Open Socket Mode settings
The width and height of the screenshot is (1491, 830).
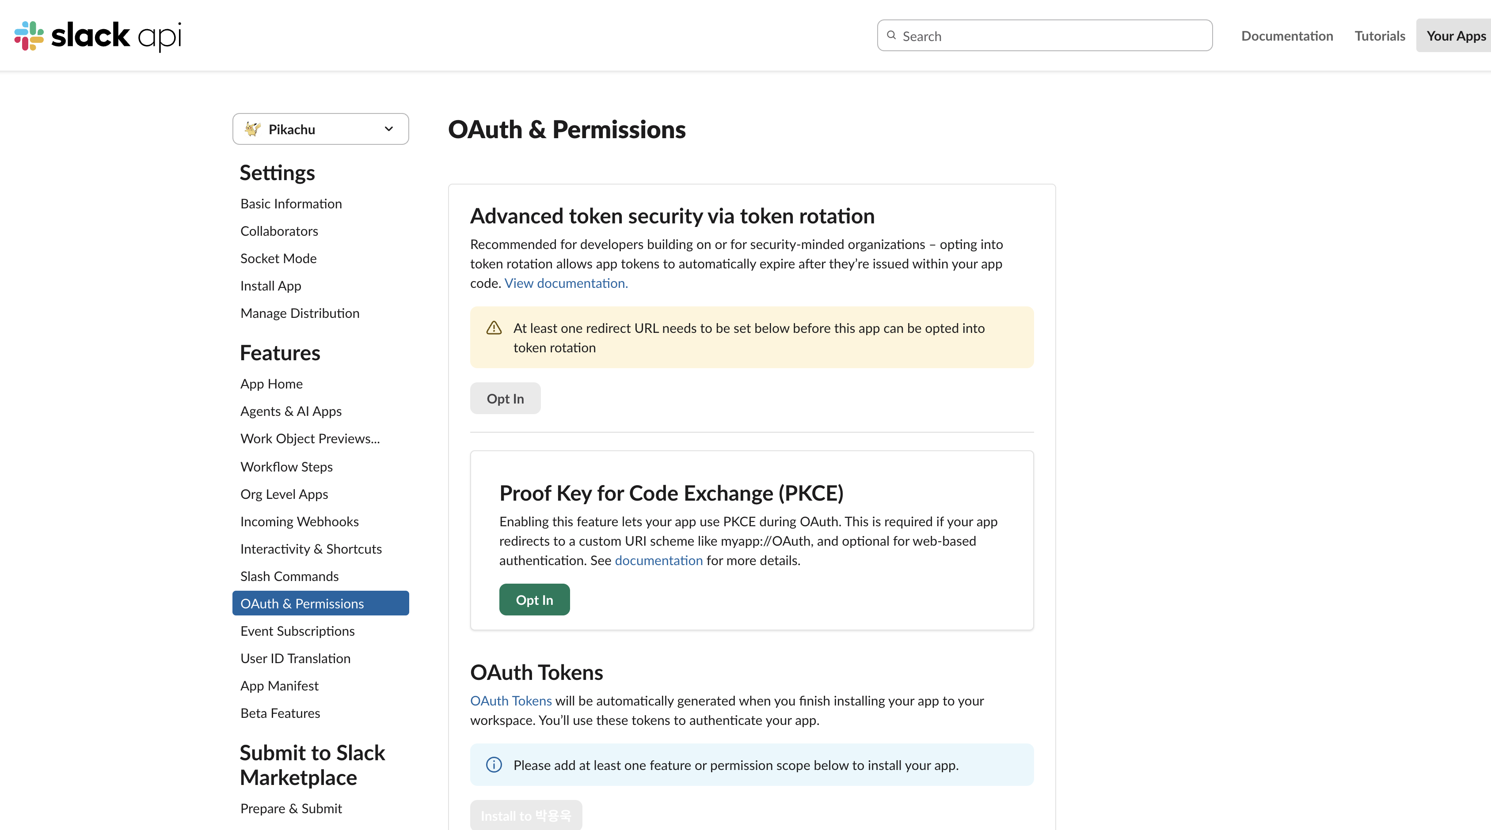[x=278, y=259]
